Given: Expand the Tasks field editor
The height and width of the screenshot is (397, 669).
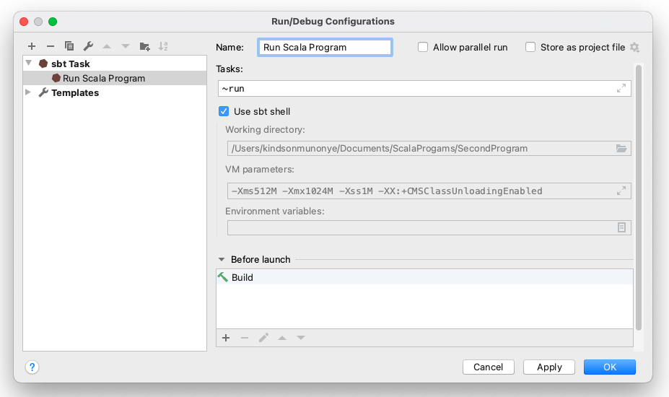Looking at the screenshot, I should tap(621, 88).
